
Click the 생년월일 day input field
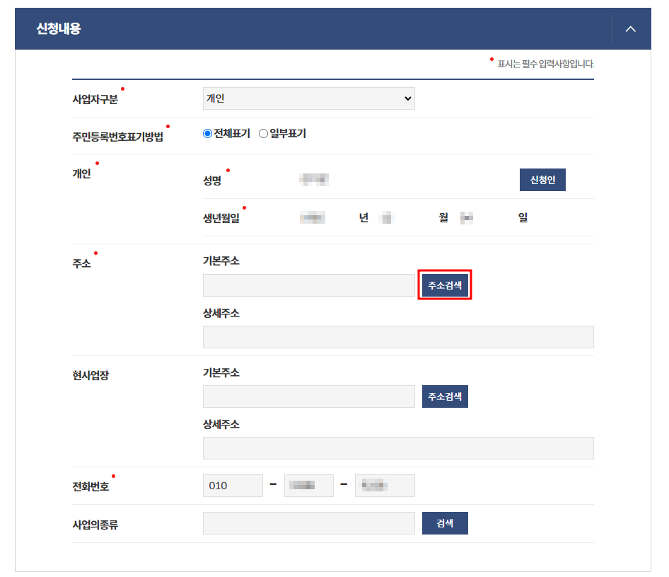point(467,217)
